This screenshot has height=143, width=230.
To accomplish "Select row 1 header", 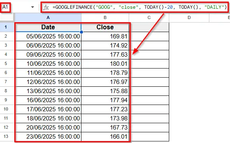I will tap(6, 27).
